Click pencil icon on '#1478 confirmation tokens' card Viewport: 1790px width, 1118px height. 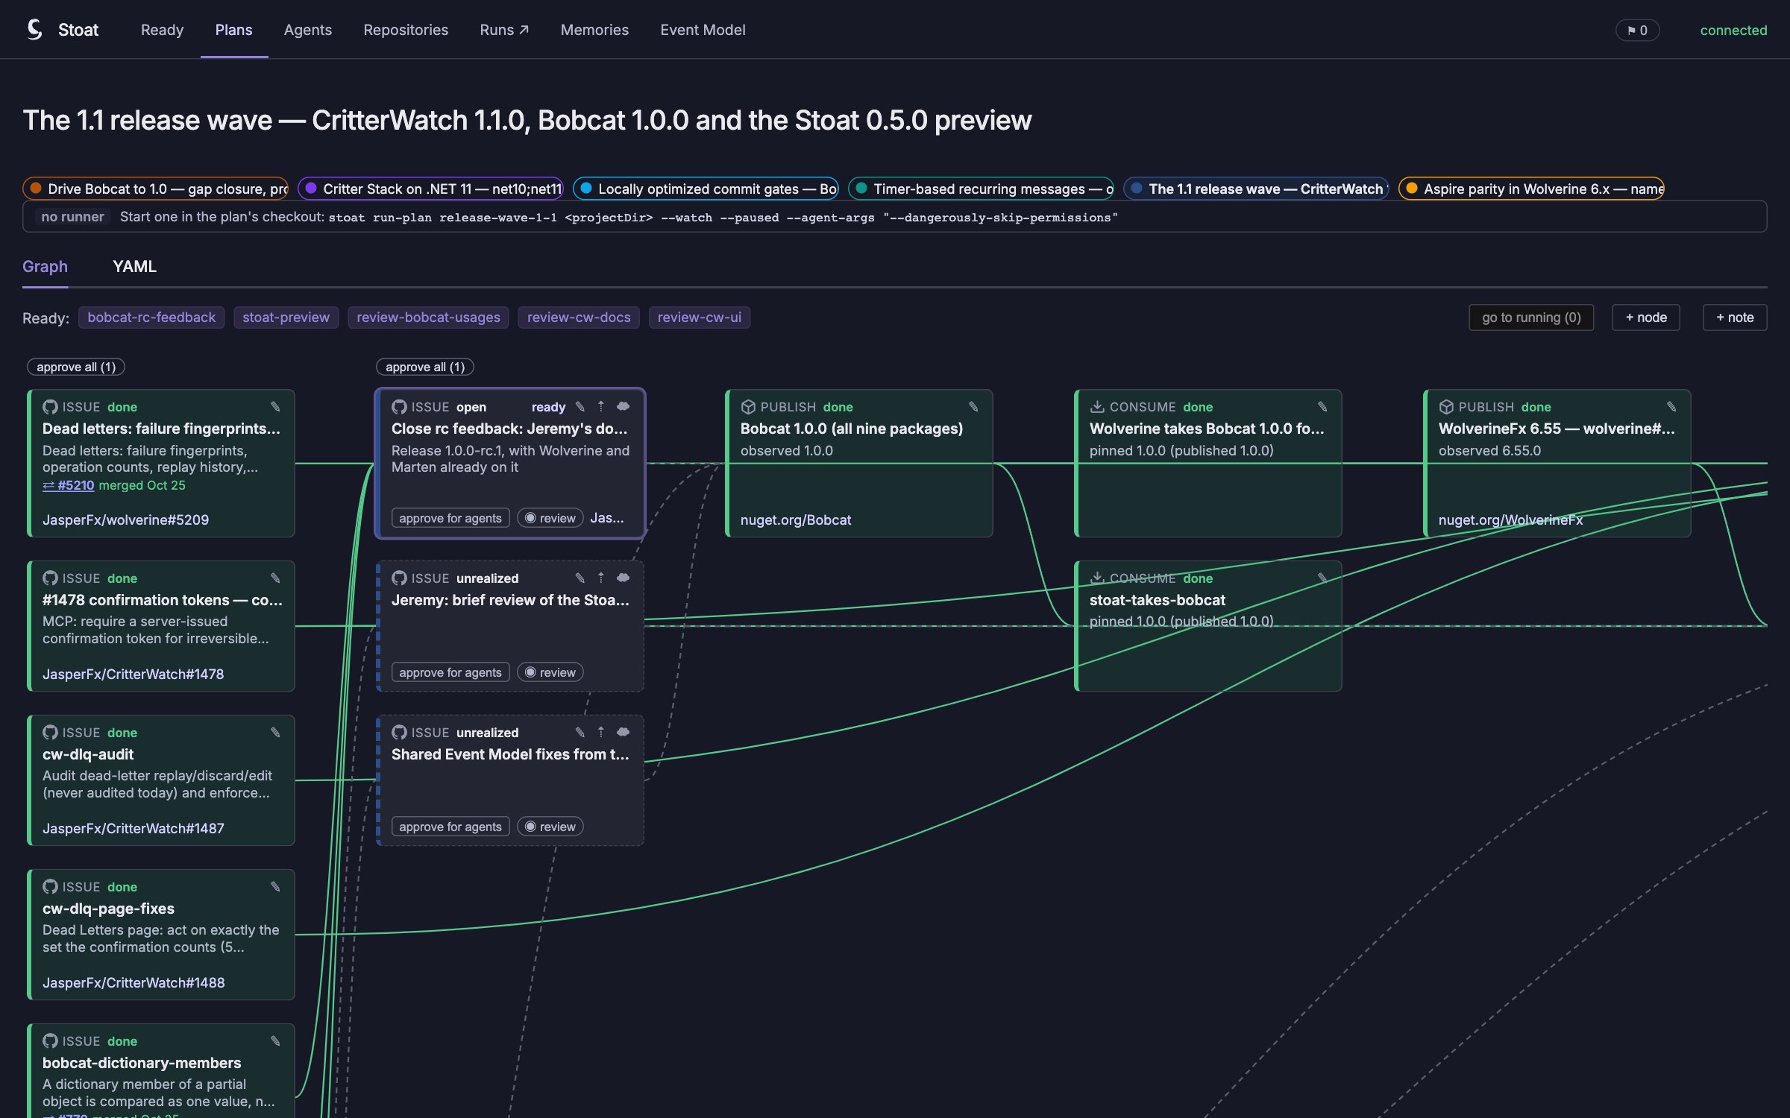point(275,578)
